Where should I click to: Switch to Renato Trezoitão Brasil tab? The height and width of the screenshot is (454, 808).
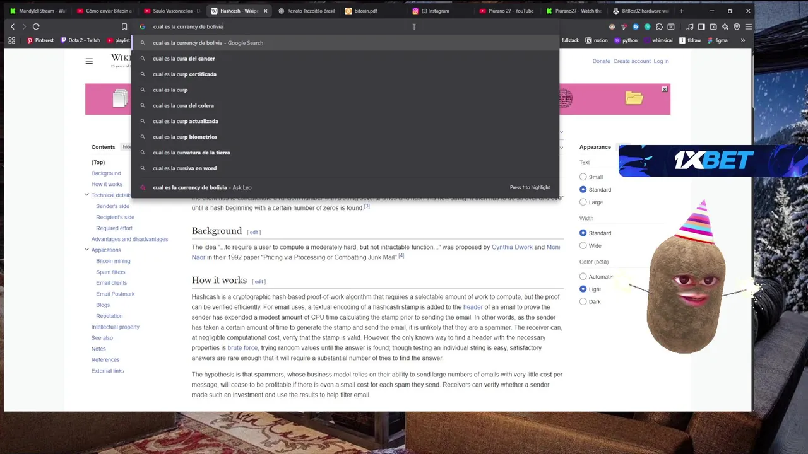(306, 11)
